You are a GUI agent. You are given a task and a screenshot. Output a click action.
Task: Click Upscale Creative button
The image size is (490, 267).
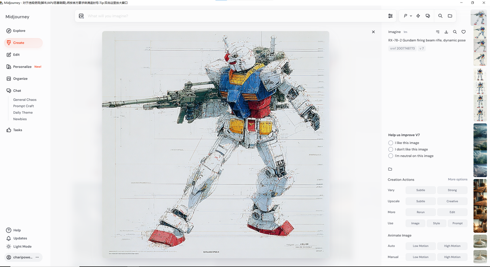pos(452,201)
